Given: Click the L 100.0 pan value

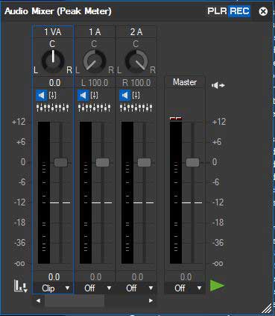Looking at the screenshot, I should (95, 83).
